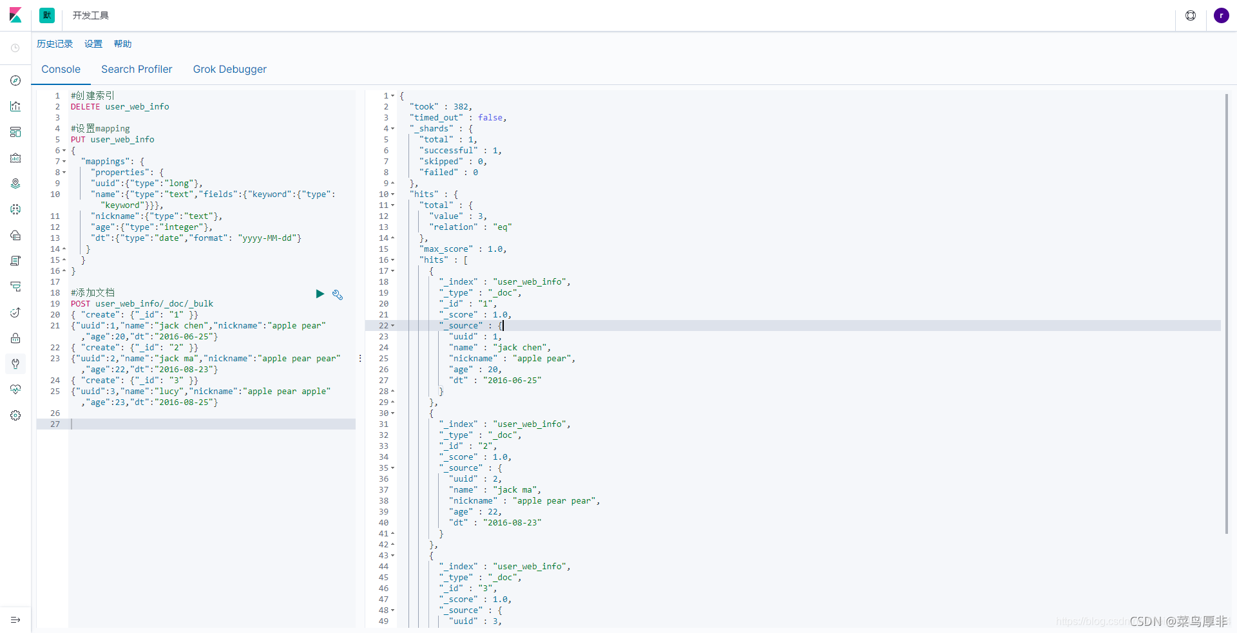The height and width of the screenshot is (633, 1237).
Task: Open Management gear icon in sidebar
Action: (x=15, y=415)
